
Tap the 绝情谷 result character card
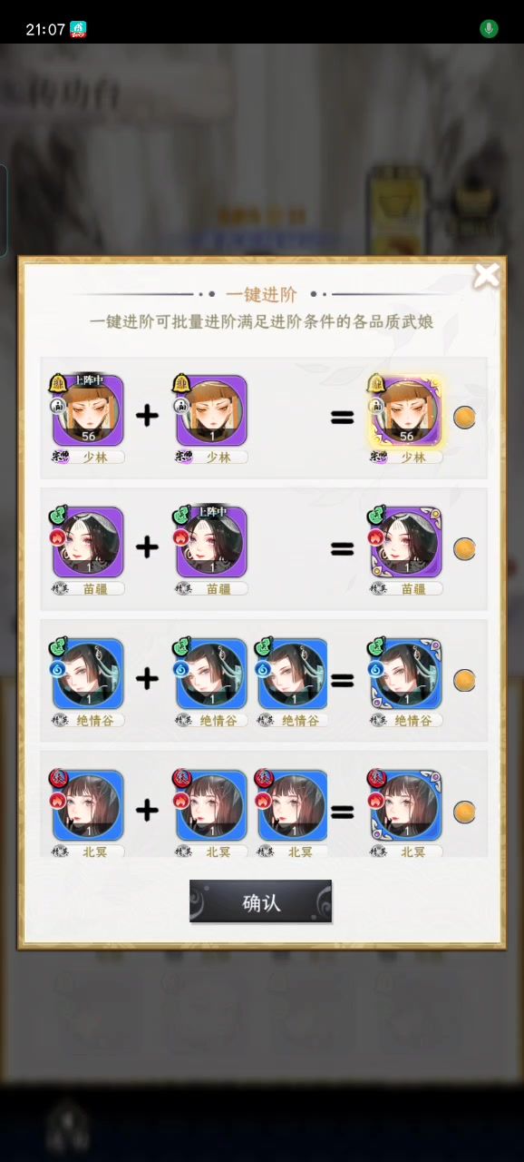[x=404, y=674]
